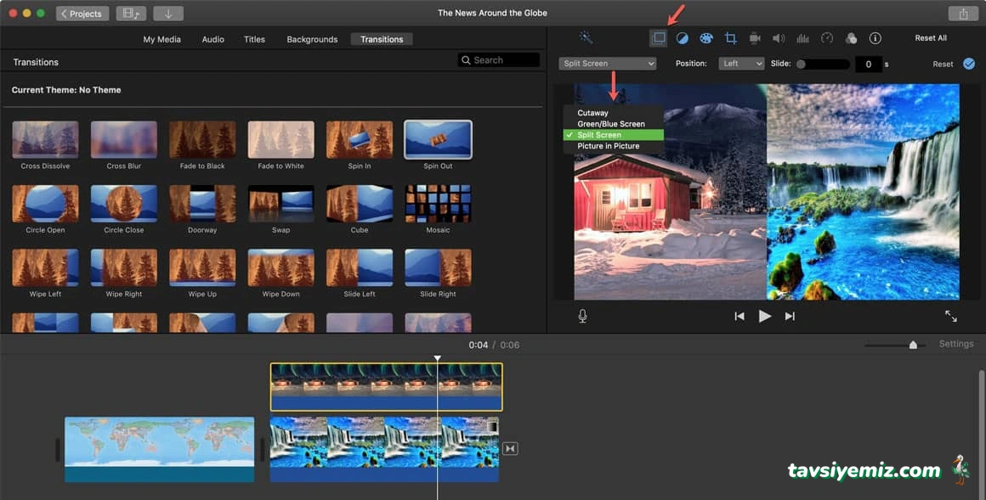Screen dimensions: 986x500
Task: Toggle the media library browser button
Action: click(x=130, y=14)
